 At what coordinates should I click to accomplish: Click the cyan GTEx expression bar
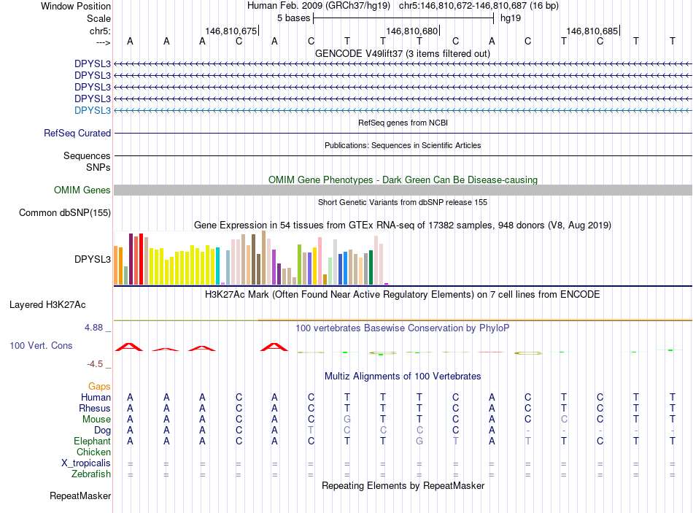pyautogui.click(x=217, y=266)
